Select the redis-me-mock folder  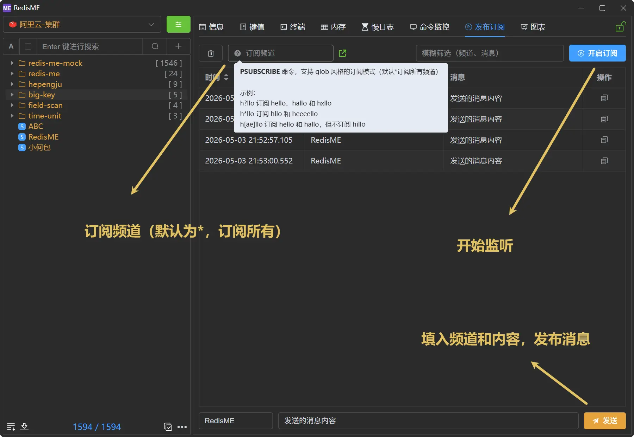click(x=55, y=63)
